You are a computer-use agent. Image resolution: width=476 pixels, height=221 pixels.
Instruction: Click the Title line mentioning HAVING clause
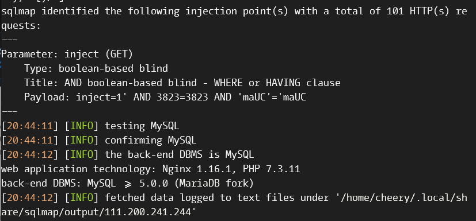pos(182,83)
